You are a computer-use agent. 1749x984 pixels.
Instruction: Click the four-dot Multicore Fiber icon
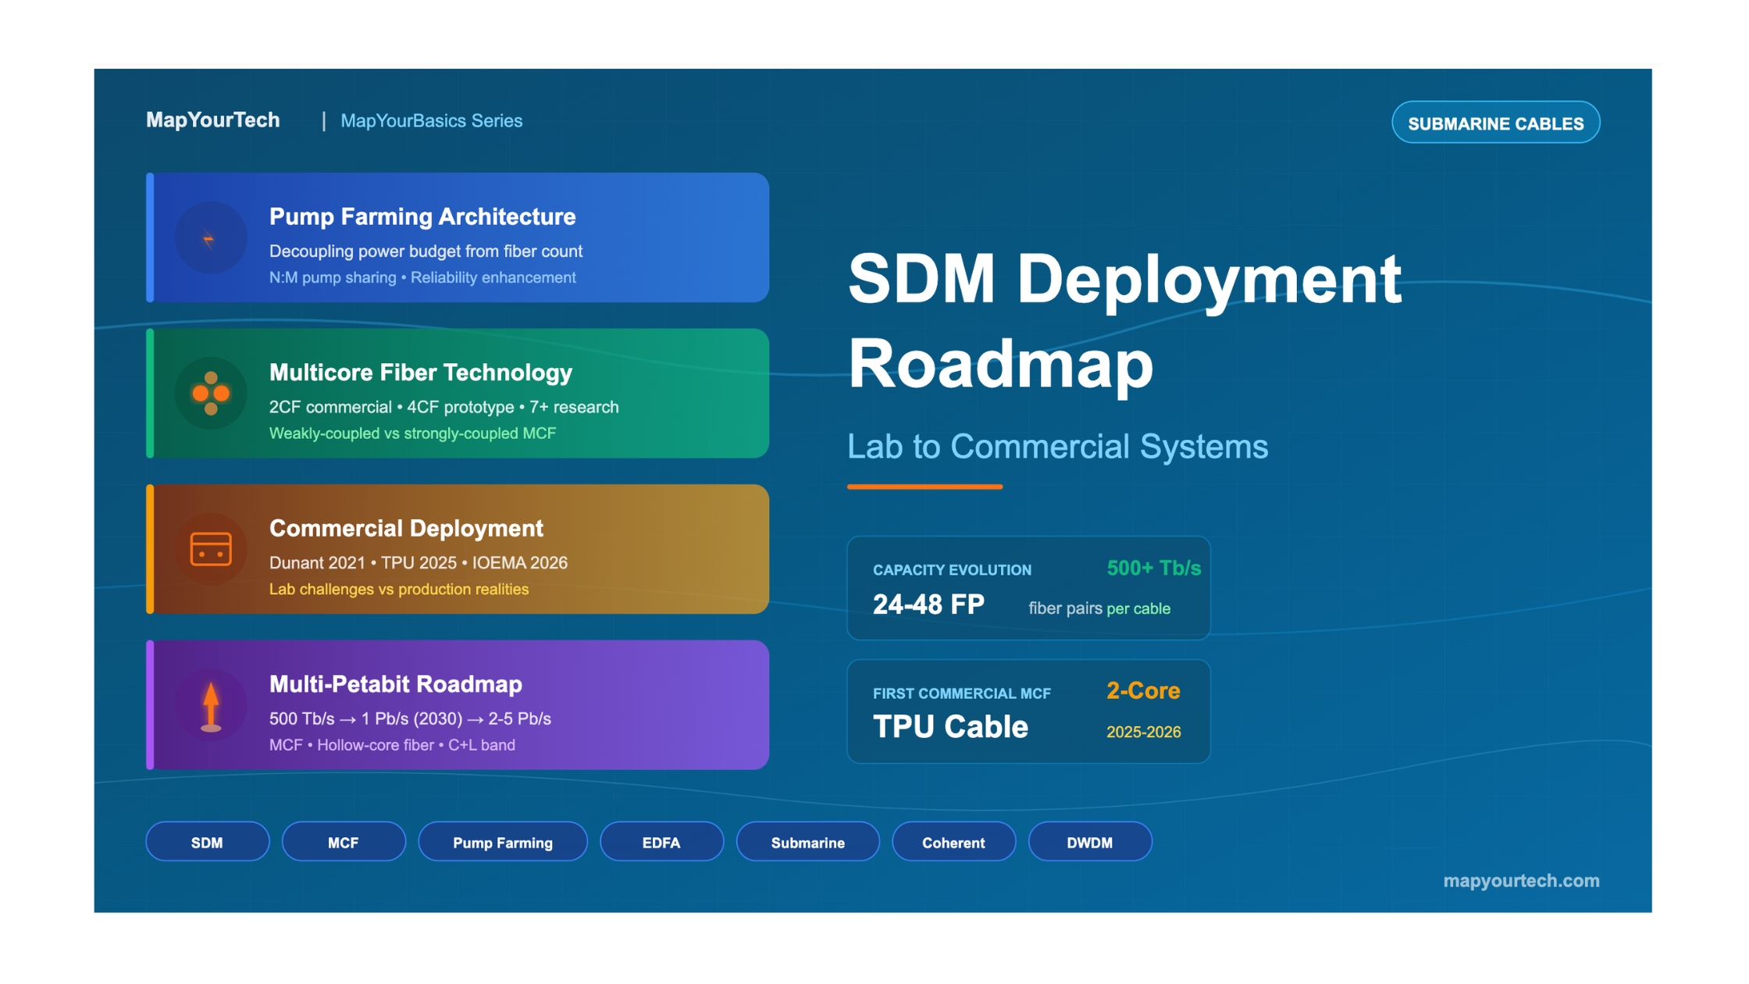(x=210, y=394)
